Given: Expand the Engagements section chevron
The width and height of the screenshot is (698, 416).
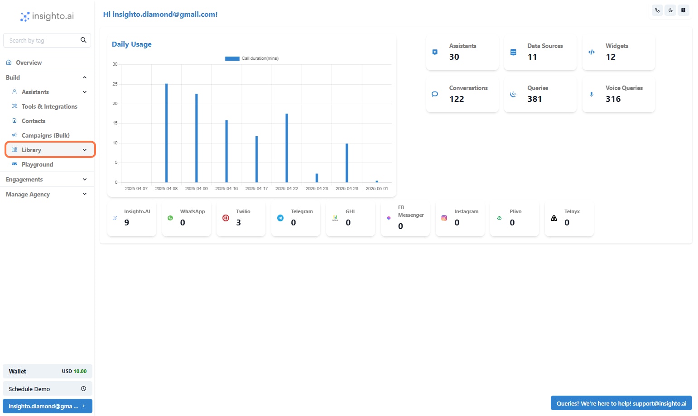Looking at the screenshot, I should pos(85,179).
